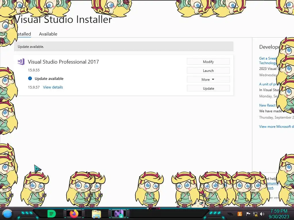The width and height of the screenshot is (294, 220).
Task: Open the View details link
Action: click(53, 87)
